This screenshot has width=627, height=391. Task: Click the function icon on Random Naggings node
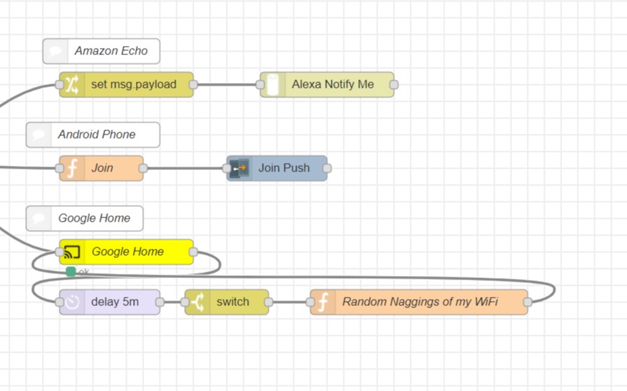click(323, 302)
